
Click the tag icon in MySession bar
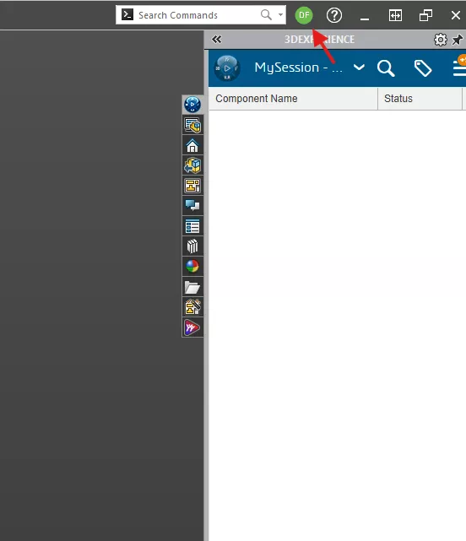pyautogui.click(x=423, y=68)
